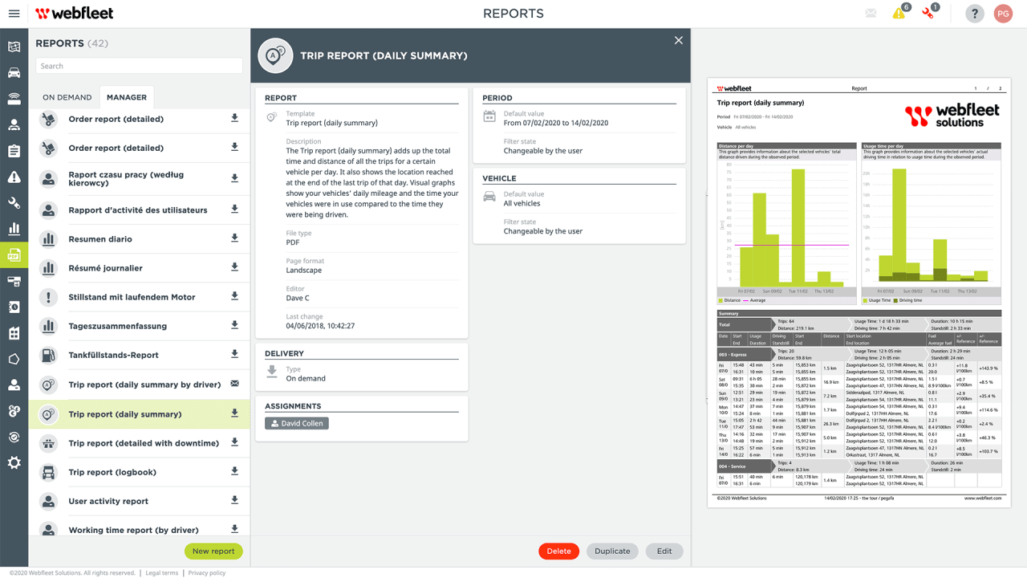Open the PG user avatar menu
The width and height of the screenshot is (1027, 578).
pyautogui.click(x=1003, y=14)
